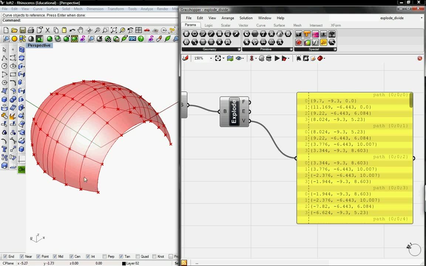Expand the explode_divide document dropdown

(422, 18)
